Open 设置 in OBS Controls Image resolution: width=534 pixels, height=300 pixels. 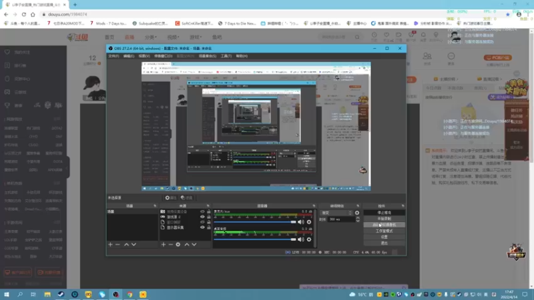(x=384, y=237)
